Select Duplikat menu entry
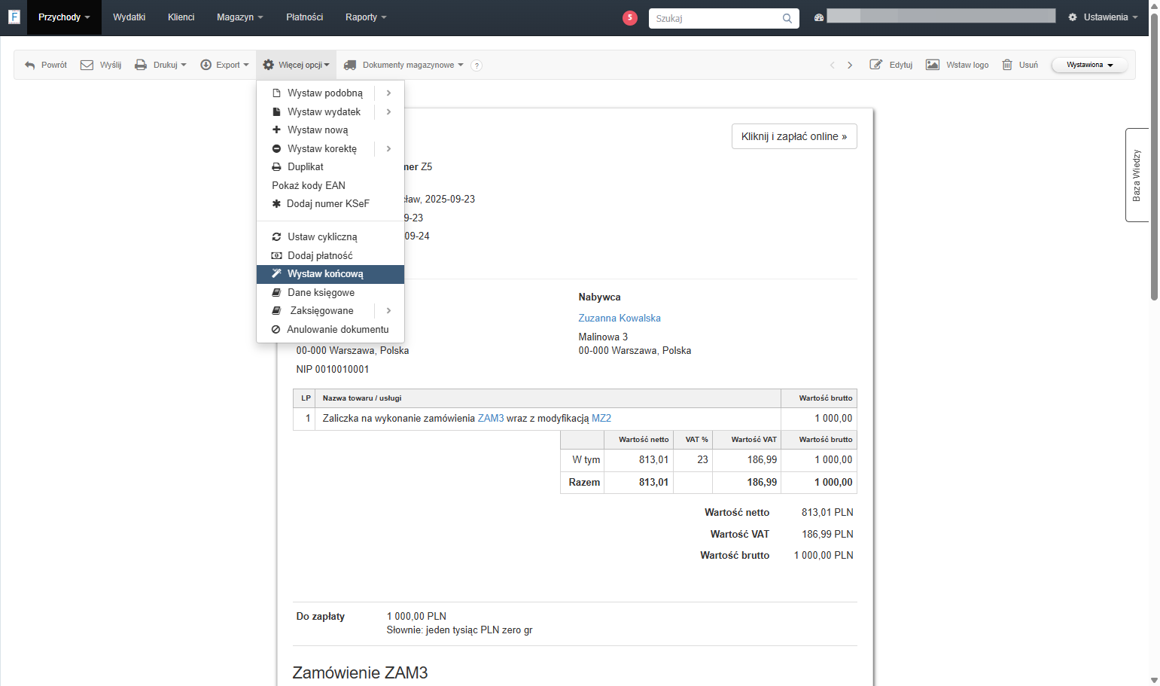1160x686 pixels. [330, 167]
